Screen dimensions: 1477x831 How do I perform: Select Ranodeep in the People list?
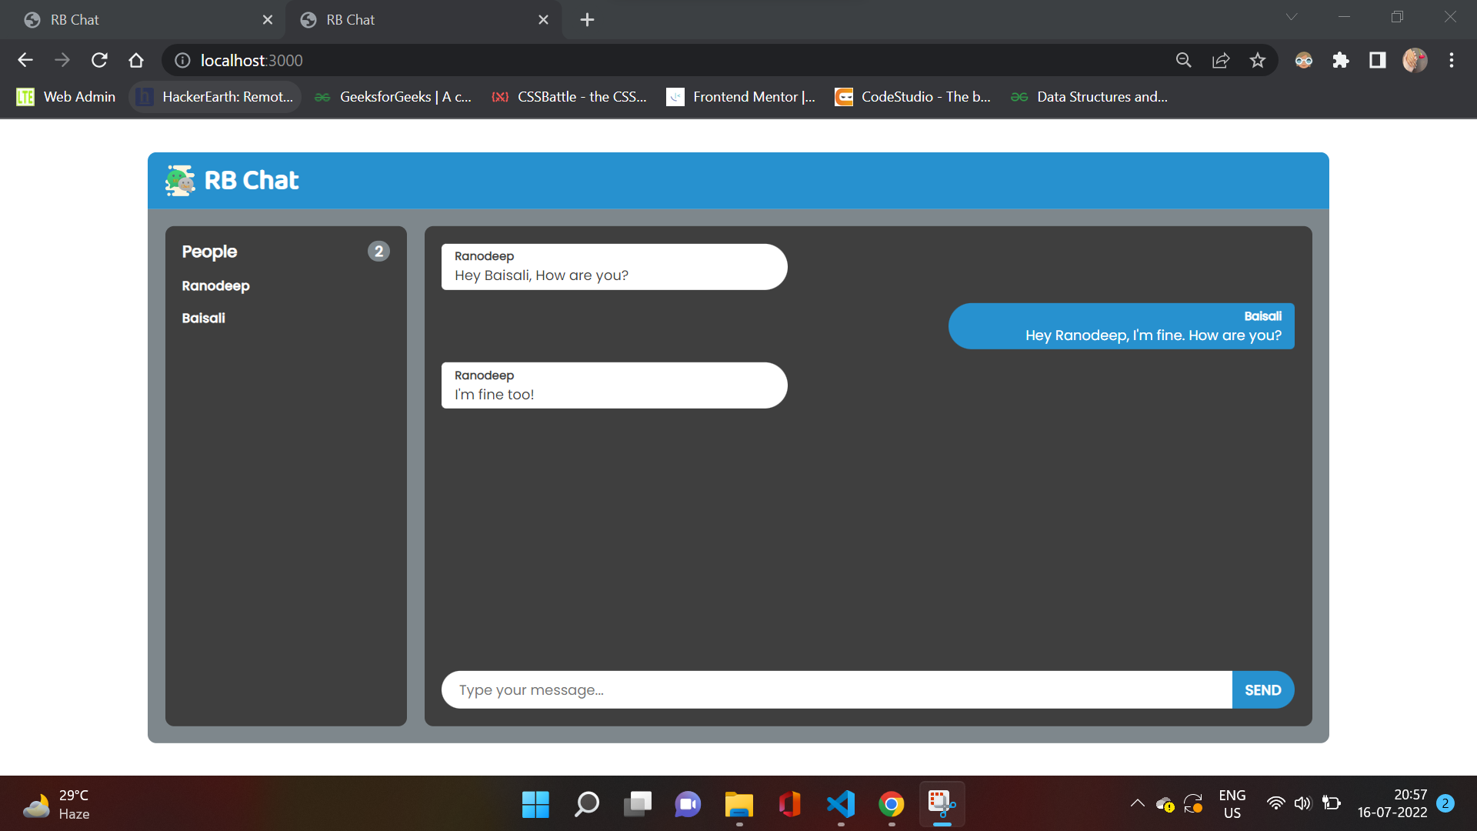215,285
